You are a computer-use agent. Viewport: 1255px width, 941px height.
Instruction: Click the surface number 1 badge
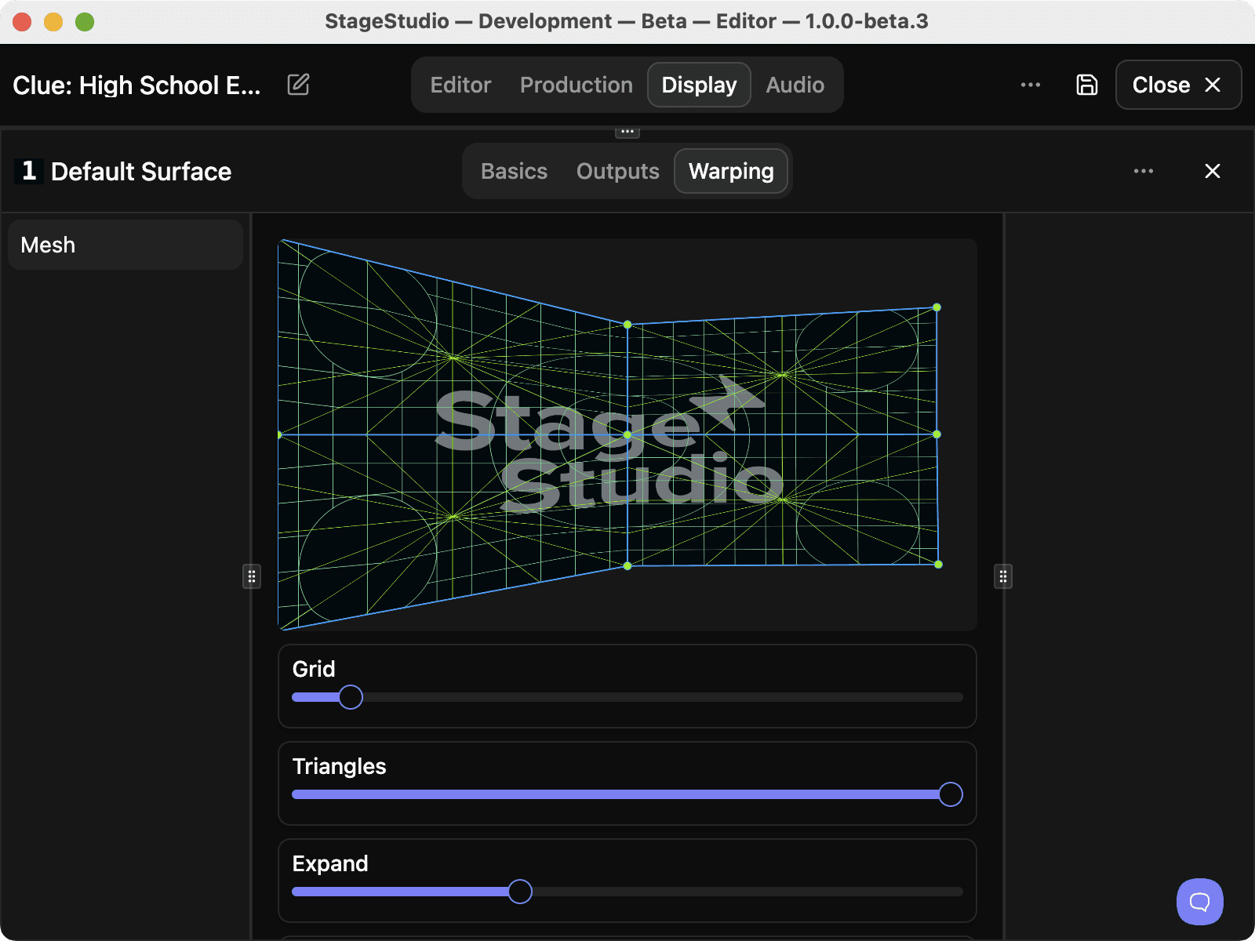pyautogui.click(x=29, y=171)
